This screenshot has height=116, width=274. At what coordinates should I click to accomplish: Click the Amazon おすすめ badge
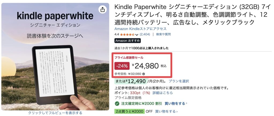pos(127,41)
